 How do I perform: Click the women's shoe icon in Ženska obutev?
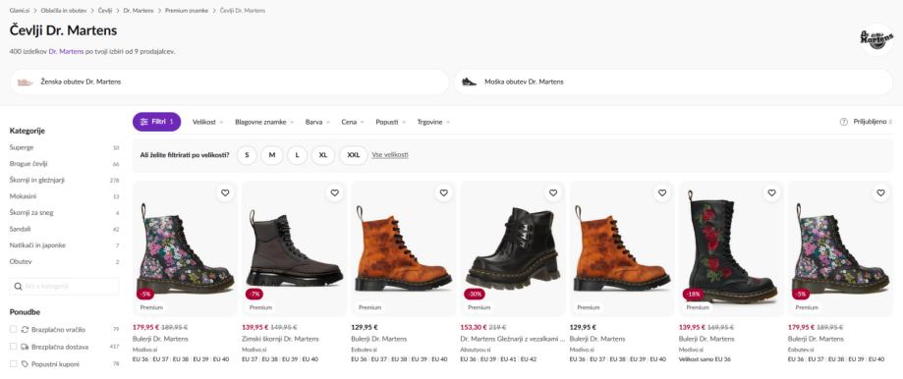(26, 82)
